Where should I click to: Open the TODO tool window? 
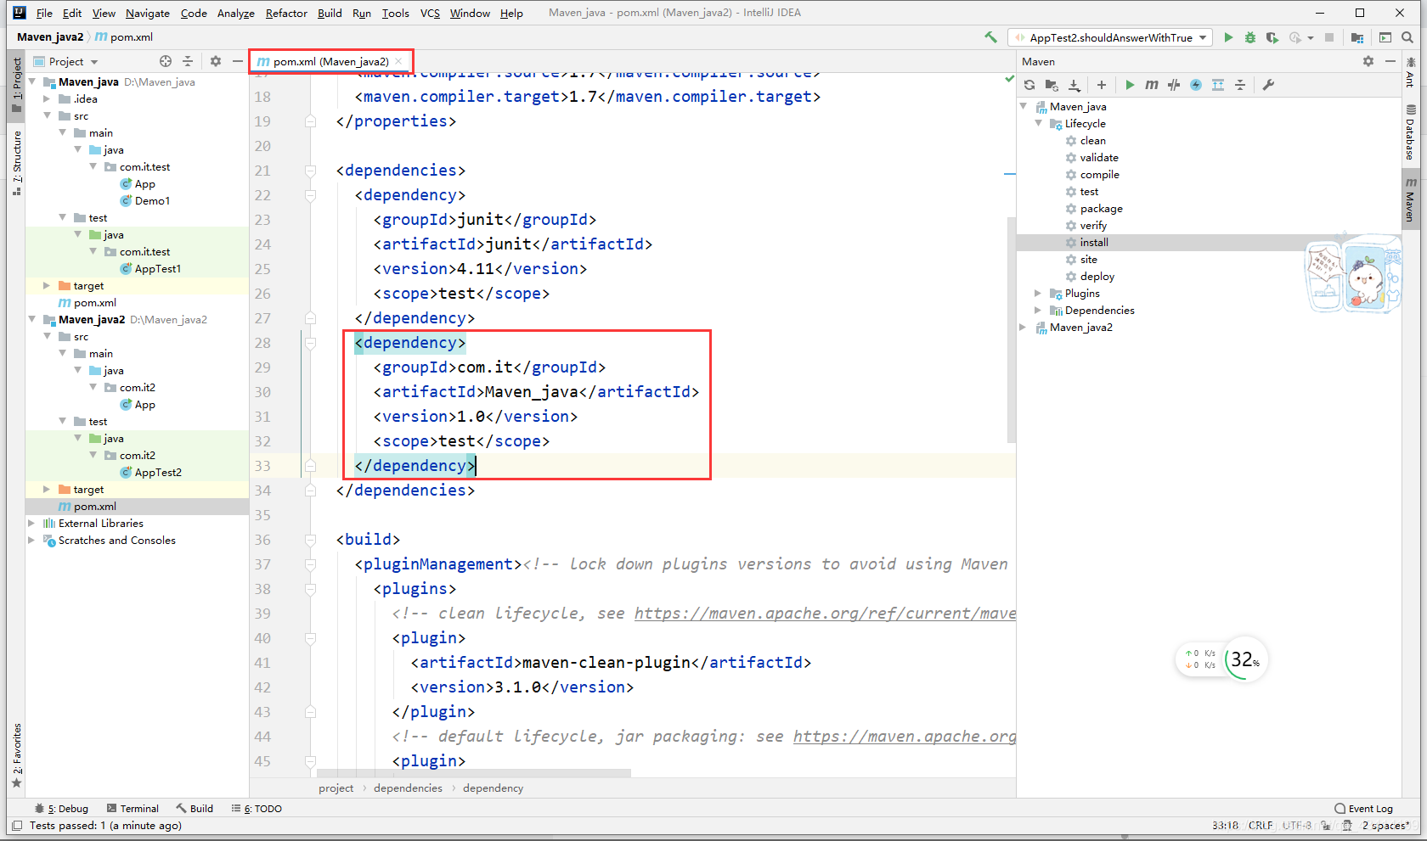(257, 809)
